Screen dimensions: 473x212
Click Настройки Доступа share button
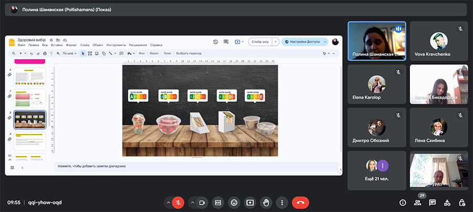pyautogui.click(x=302, y=42)
